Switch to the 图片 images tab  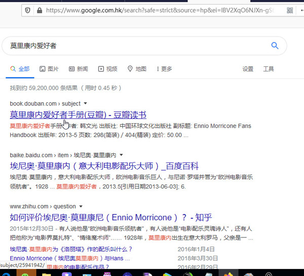tap(49, 69)
